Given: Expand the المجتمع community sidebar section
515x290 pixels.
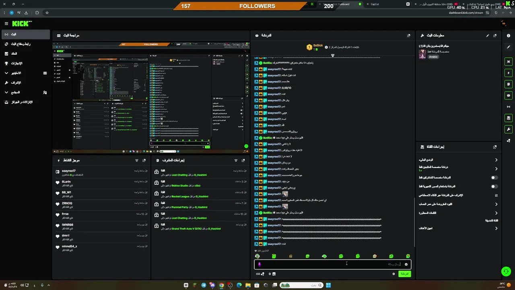Looking at the screenshot, I should click(26, 92).
